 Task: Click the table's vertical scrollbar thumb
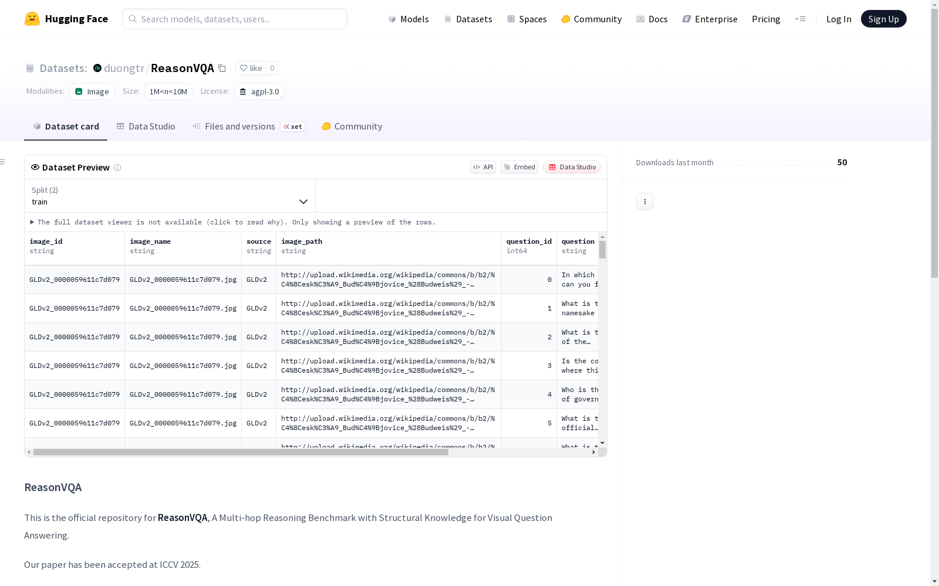602,250
